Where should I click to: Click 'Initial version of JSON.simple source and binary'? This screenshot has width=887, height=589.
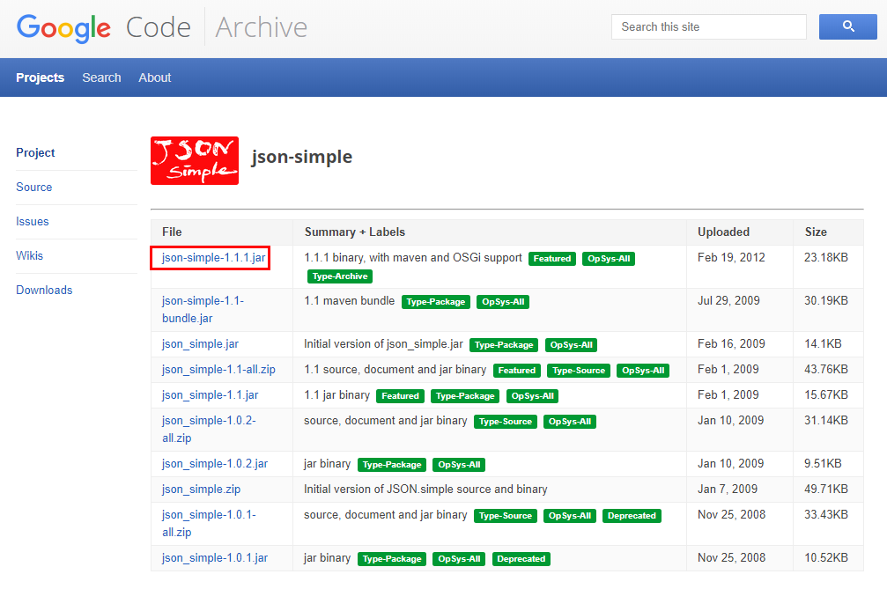click(x=425, y=489)
